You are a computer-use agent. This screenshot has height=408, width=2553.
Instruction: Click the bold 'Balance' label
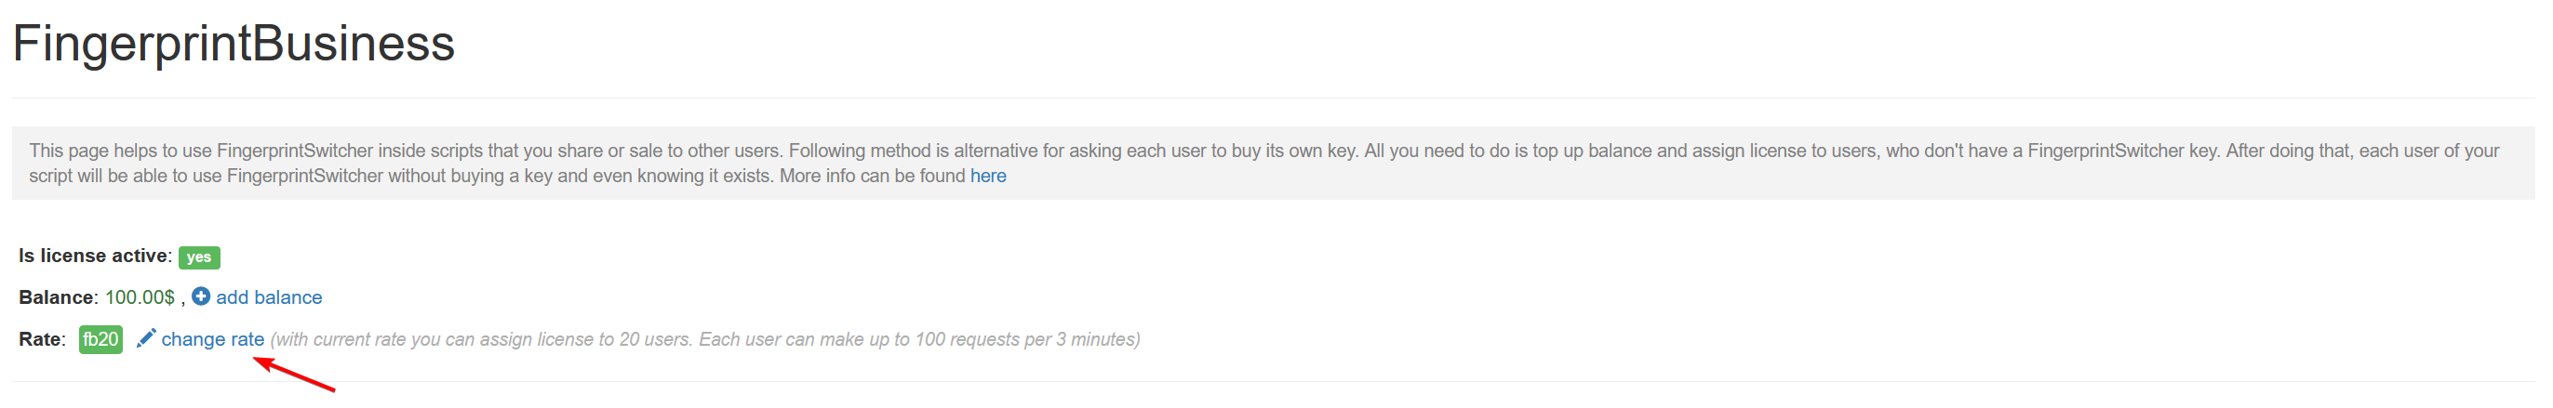click(56, 297)
